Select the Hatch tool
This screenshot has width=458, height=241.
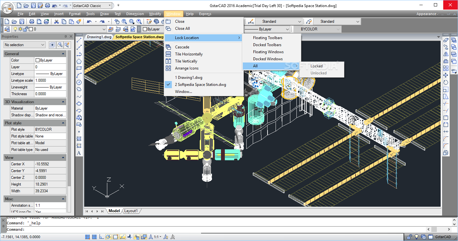[79, 139]
